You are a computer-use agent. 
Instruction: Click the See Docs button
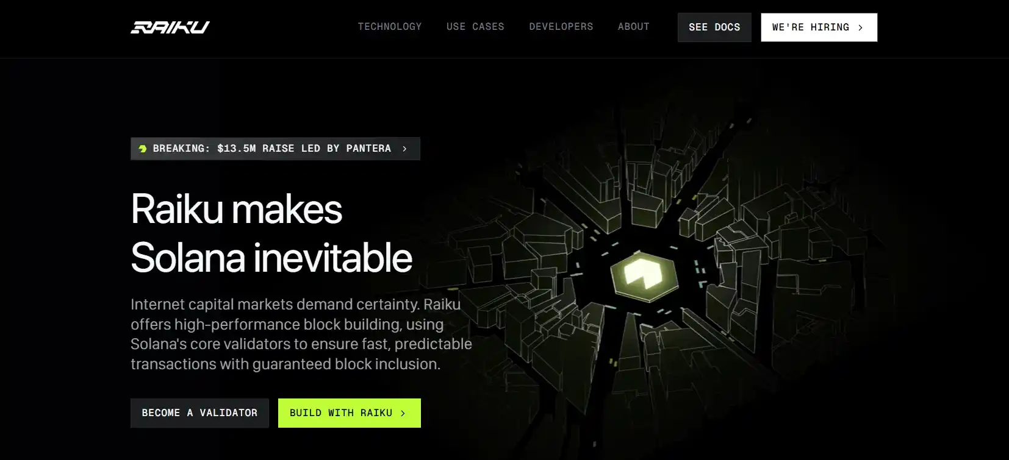714,27
